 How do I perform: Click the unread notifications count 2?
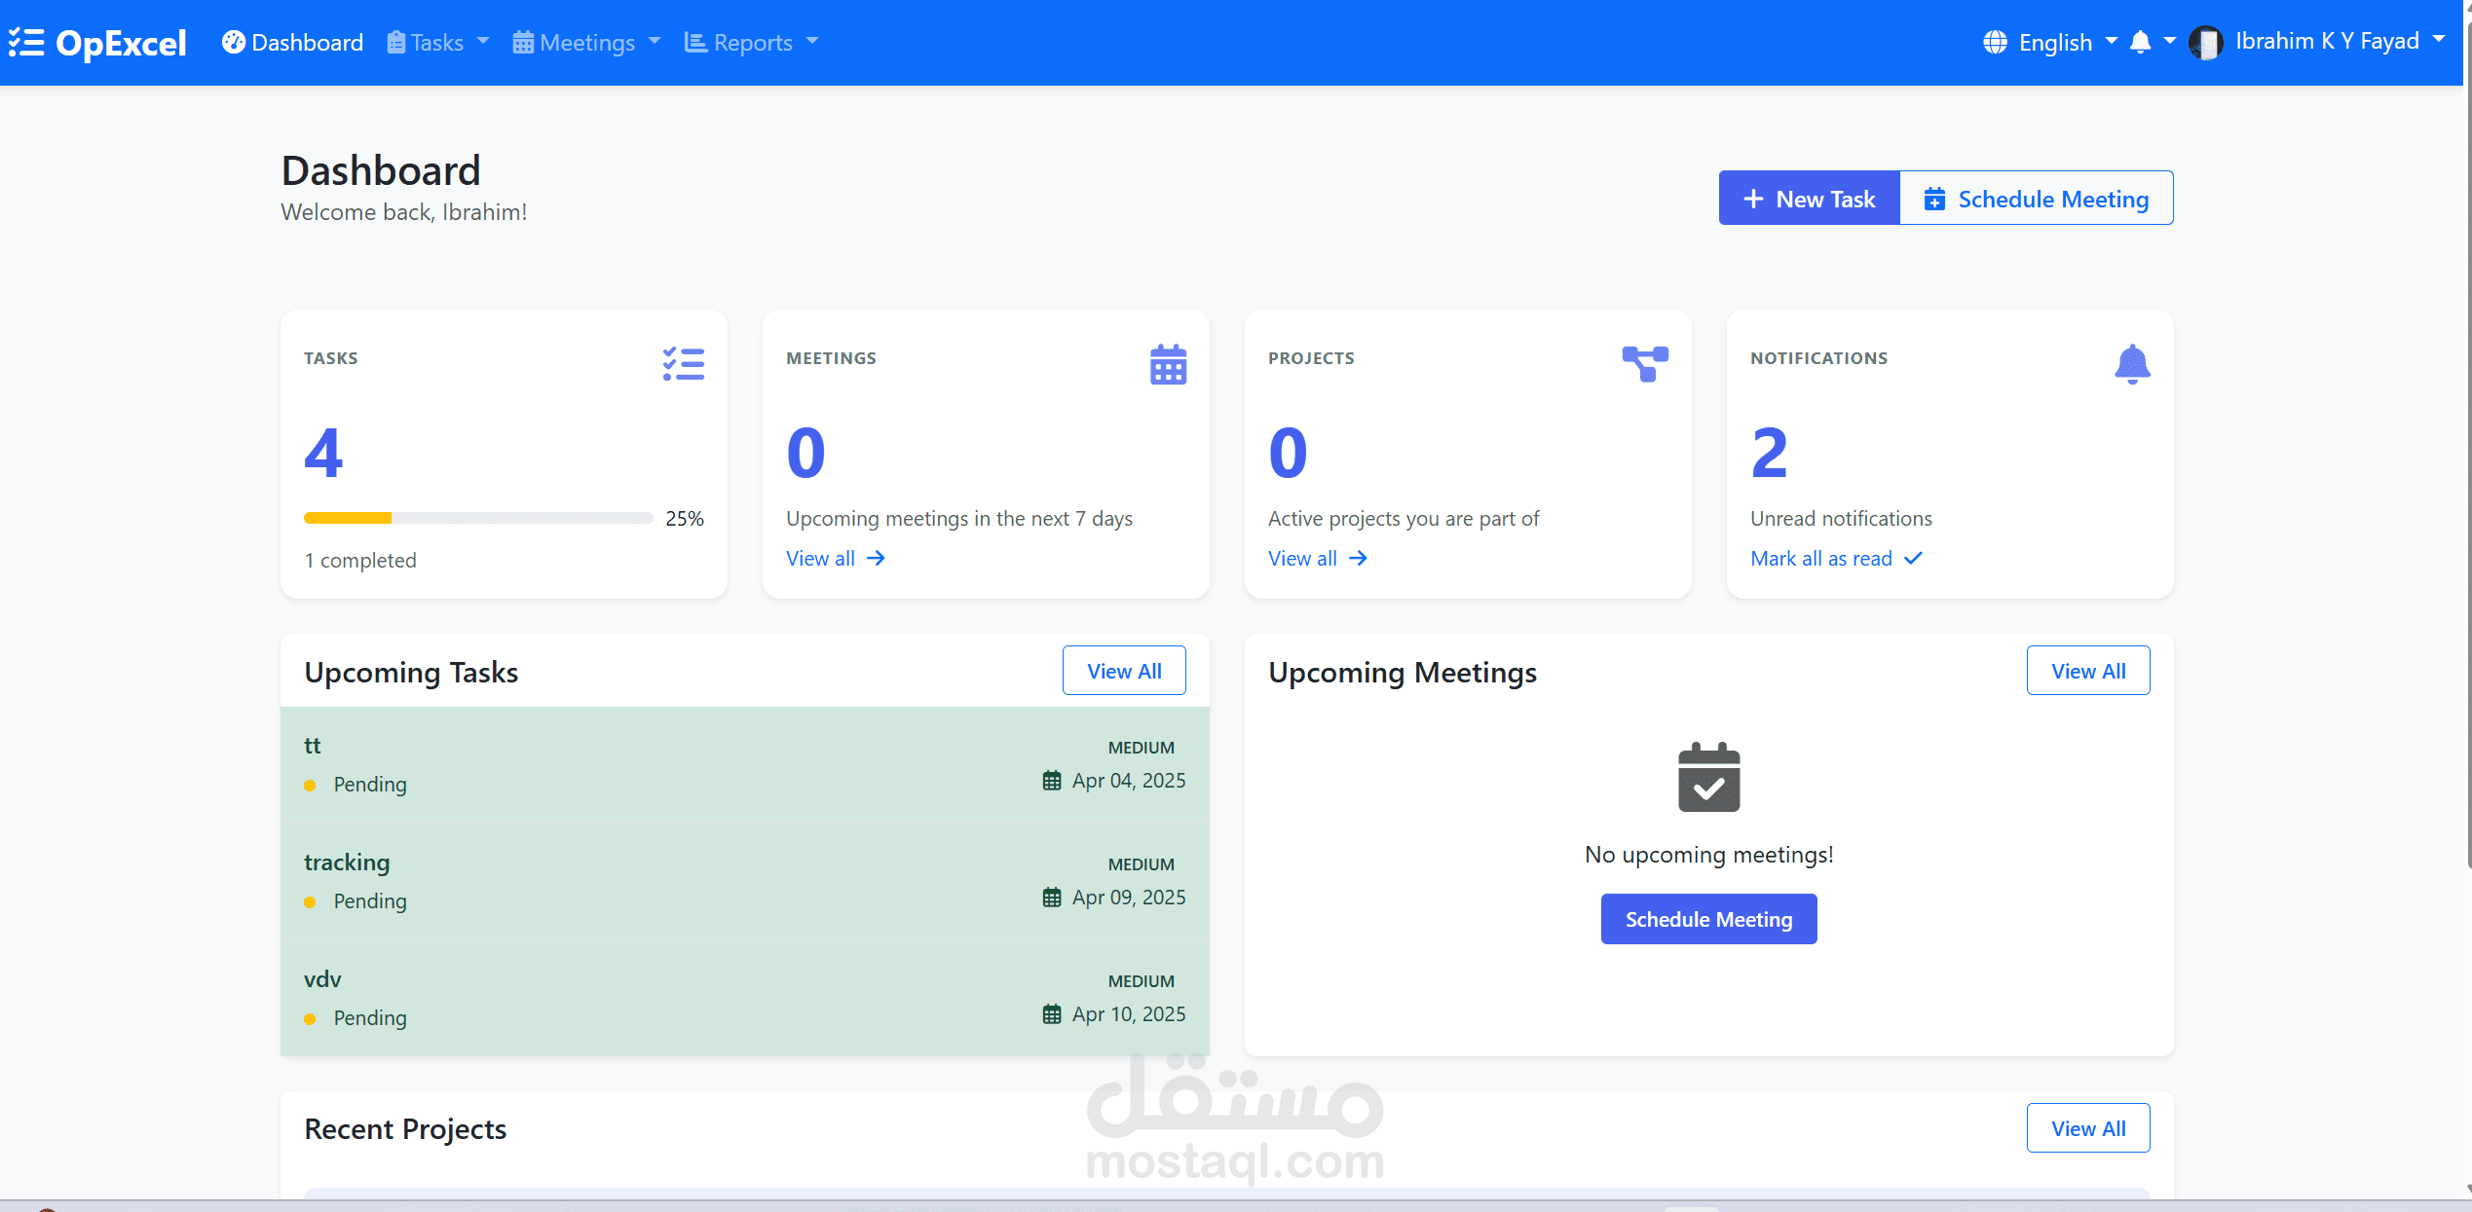[1769, 453]
